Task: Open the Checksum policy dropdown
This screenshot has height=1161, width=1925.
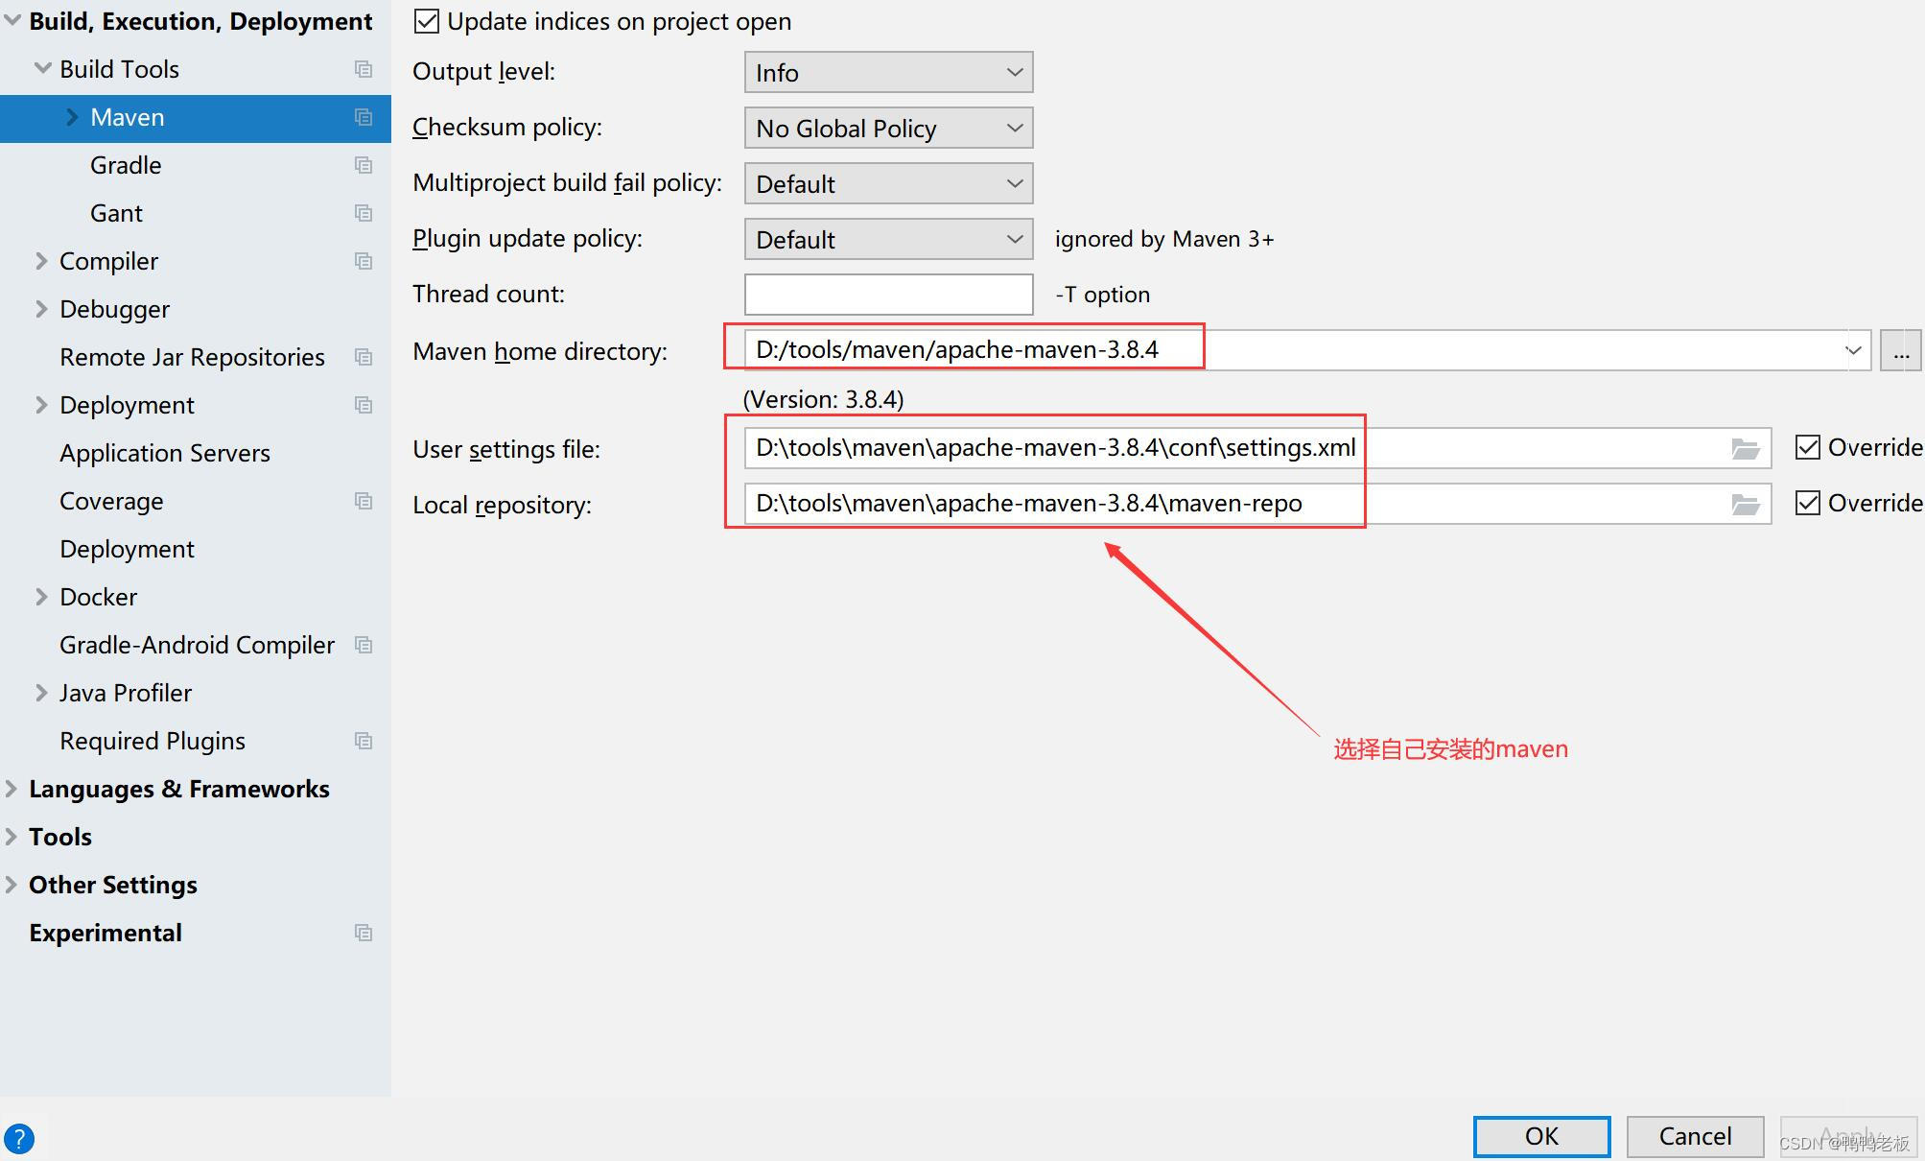Action: [x=888, y=129]
